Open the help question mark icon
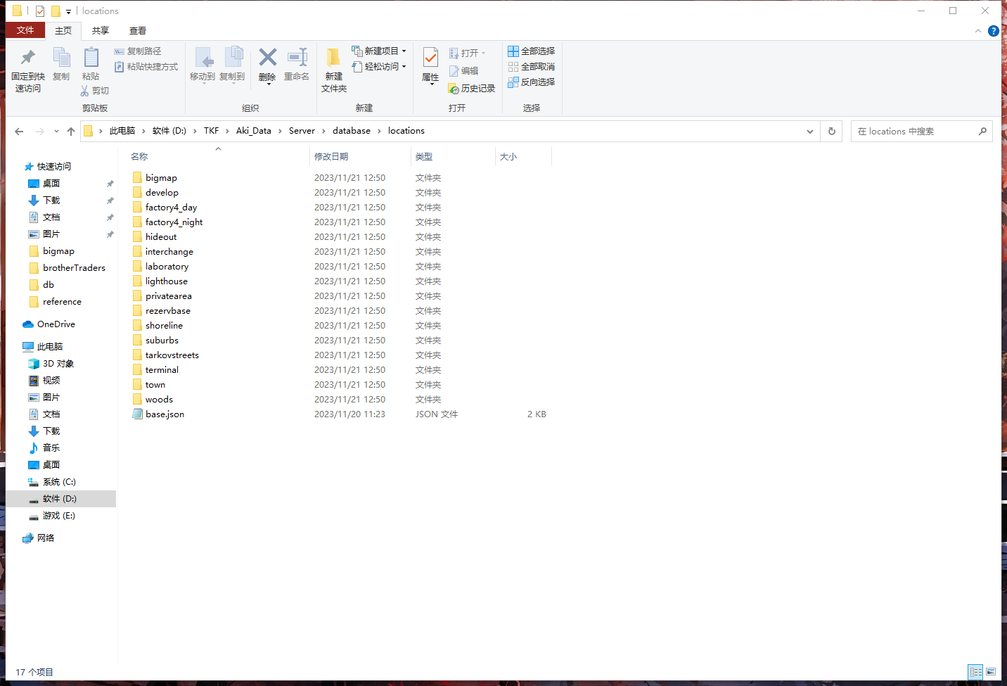 [x=993, y=31]
